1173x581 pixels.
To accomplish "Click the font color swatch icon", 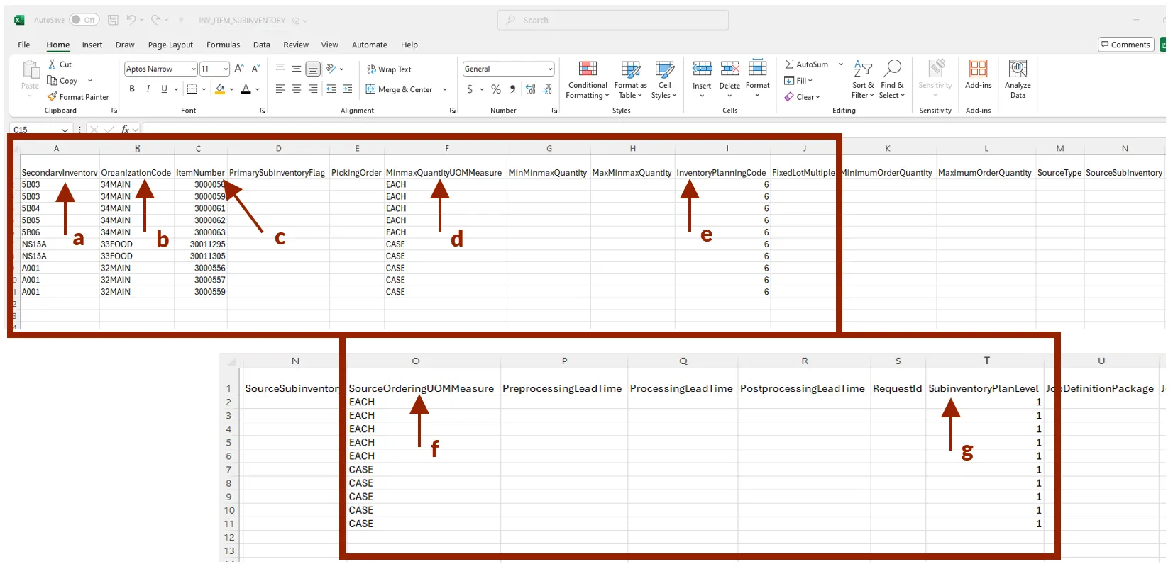I will click(246, 89).
